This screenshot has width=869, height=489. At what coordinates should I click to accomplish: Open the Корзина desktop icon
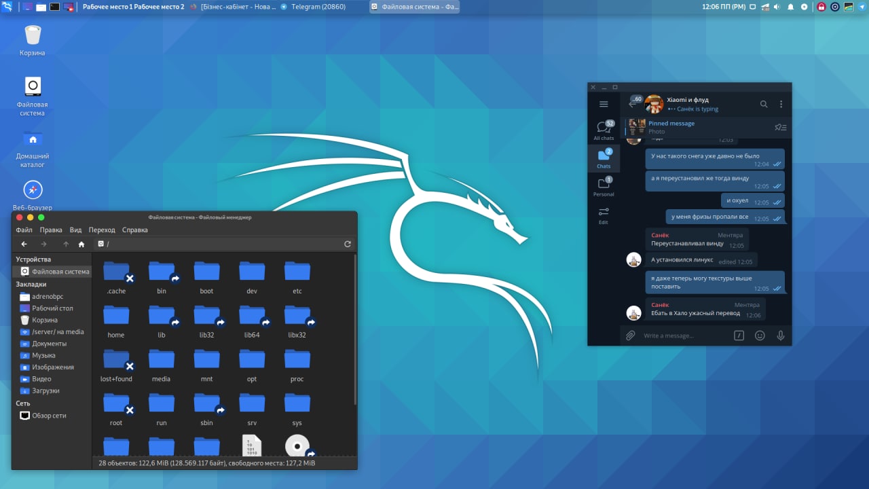33,41
